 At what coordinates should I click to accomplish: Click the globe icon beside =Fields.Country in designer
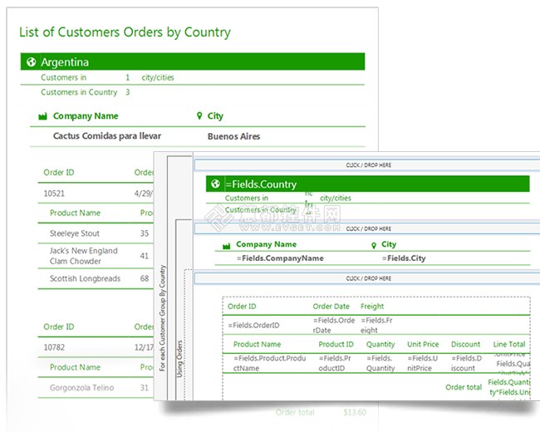click(x=215, y=184)
